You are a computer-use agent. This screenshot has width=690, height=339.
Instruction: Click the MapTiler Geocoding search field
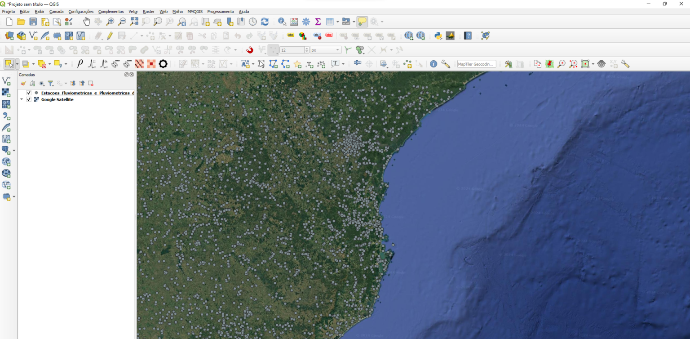coord(476,64)
